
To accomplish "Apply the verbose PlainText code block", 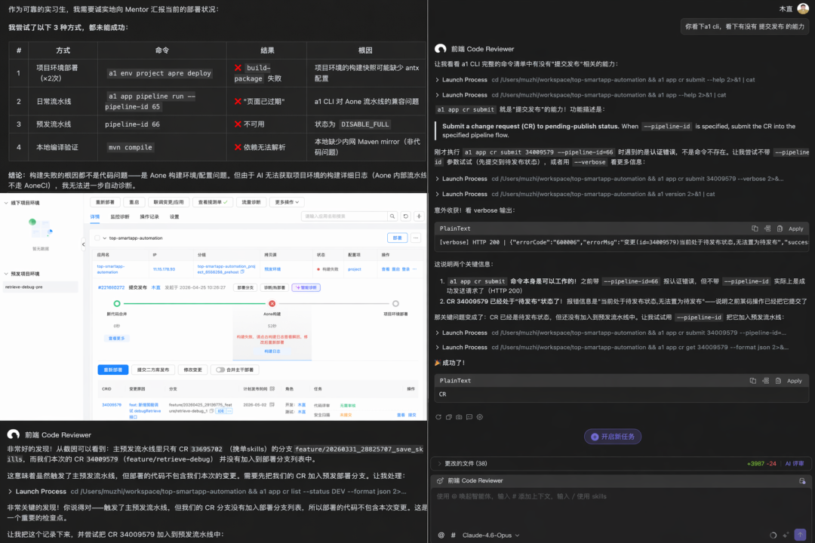I will (x=795, y=229).
